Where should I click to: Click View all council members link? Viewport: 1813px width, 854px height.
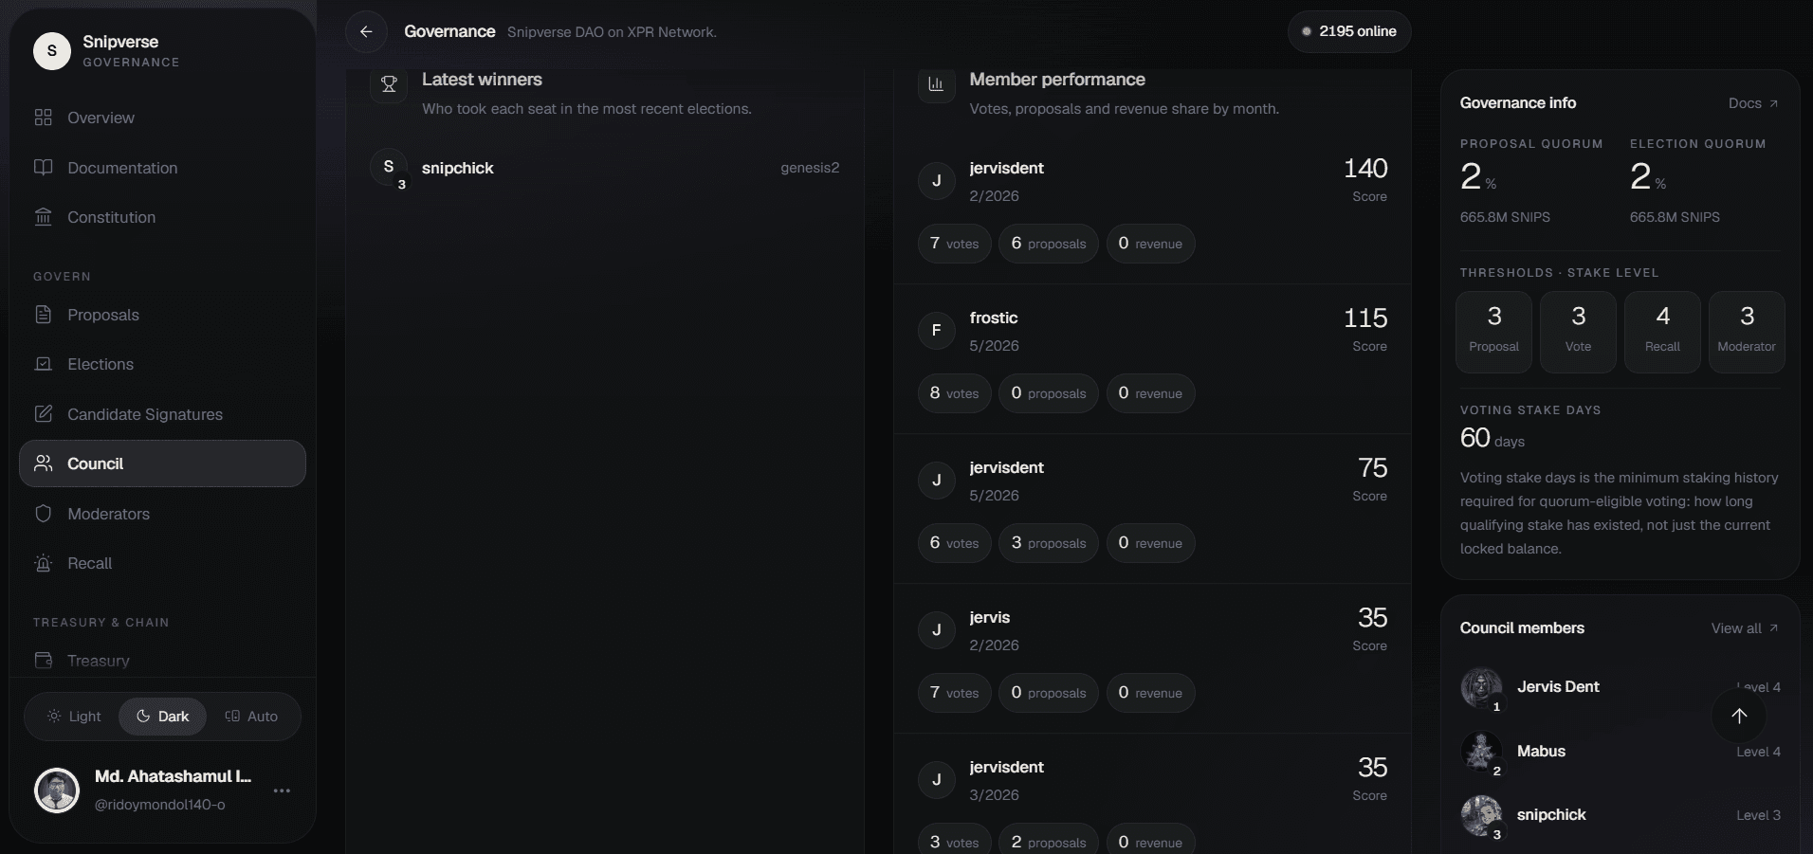point(1745,628)
